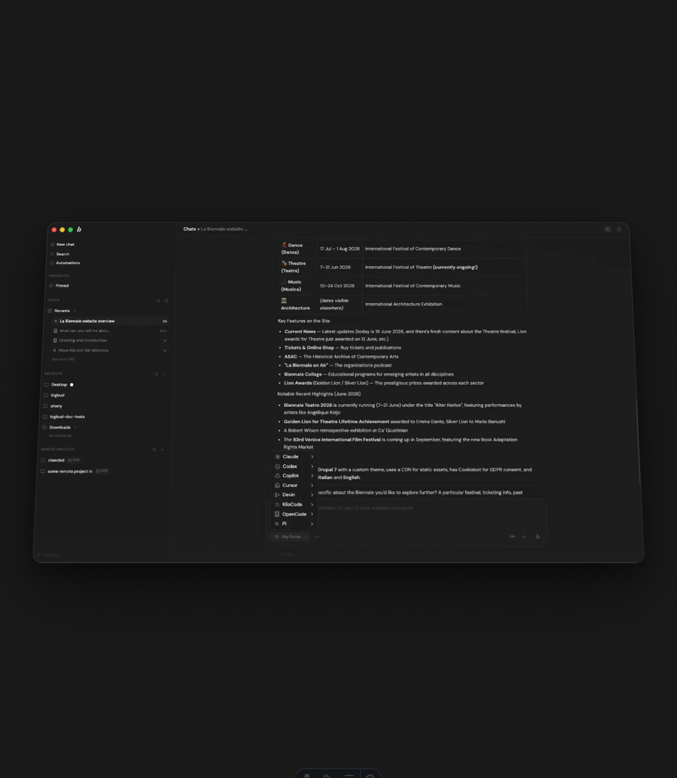Add a project with Projects plus icon
677x778 pixels.
pos(164,374)
